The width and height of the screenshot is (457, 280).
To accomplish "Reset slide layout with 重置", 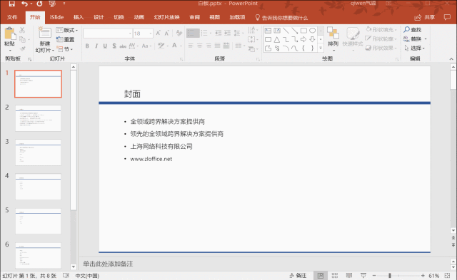I will pos(65,40).
